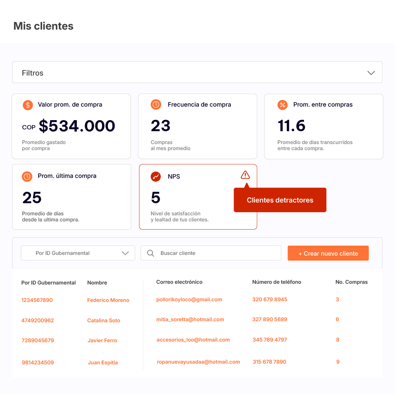Open customer Federico Moreno
Screen dimensions: 395x395
click(x=108, y=300)
